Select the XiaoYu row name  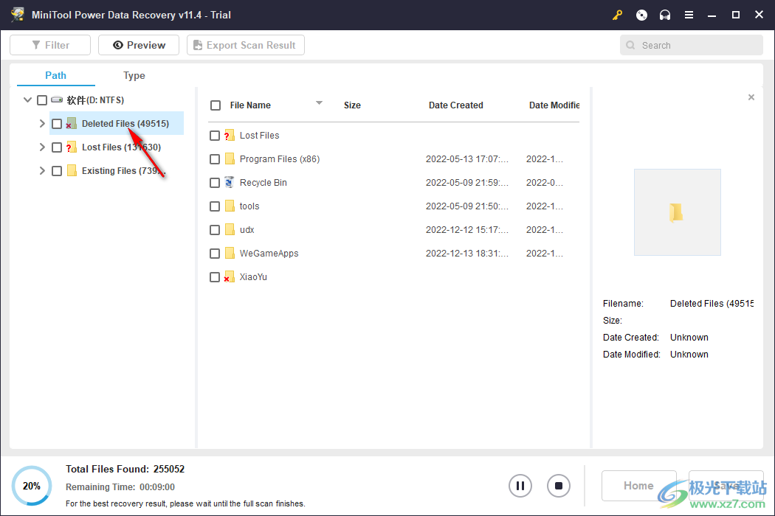pyautogui.click(x=253, y=277)
